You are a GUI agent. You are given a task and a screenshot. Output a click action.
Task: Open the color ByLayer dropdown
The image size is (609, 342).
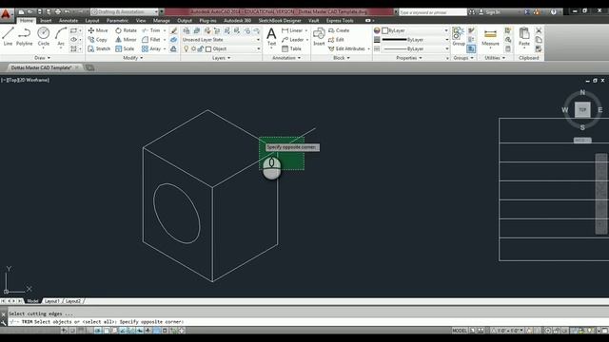point(415,30)
